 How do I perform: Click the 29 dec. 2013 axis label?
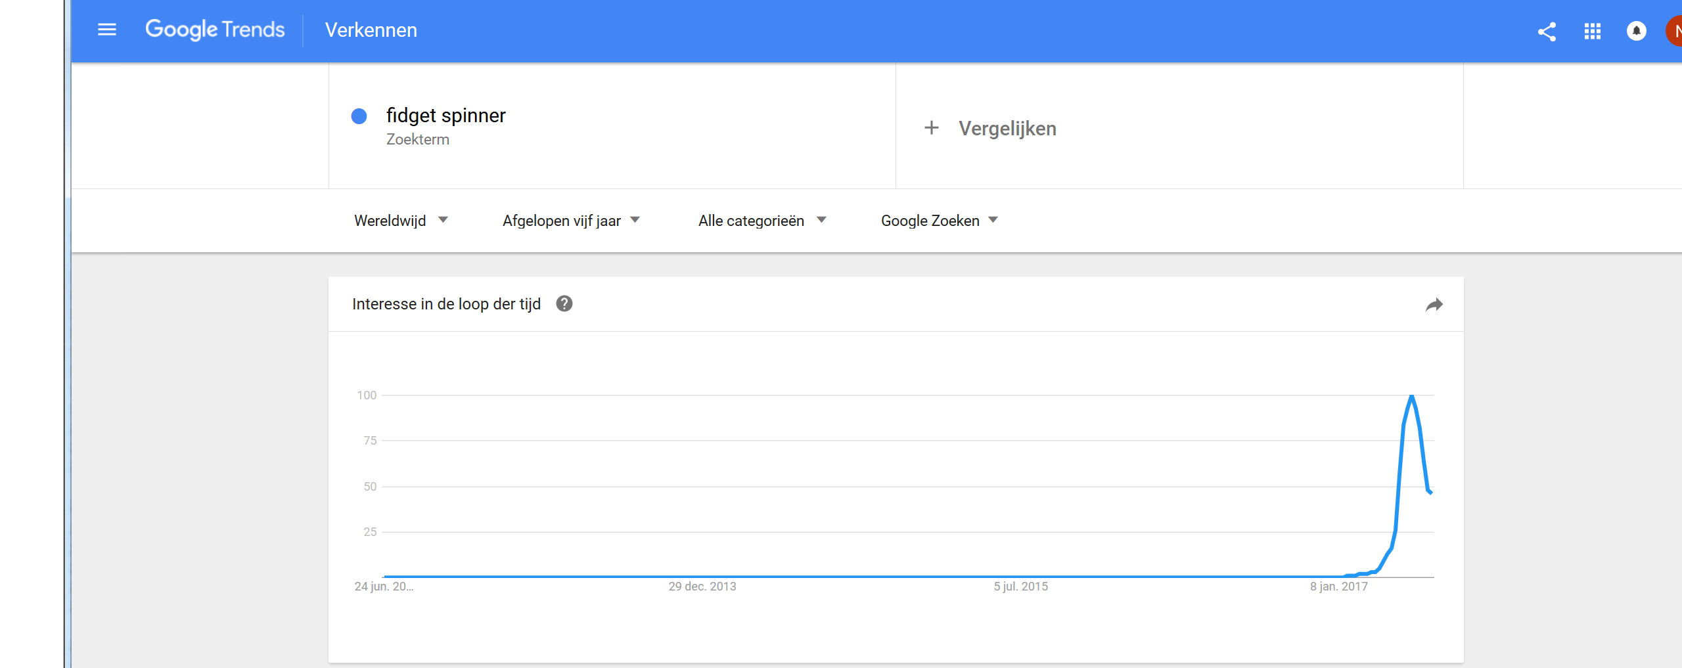click(x=702, y=587)
